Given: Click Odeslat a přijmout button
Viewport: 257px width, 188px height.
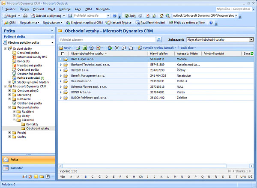Looking at the screenshot, I should point(47,16).
